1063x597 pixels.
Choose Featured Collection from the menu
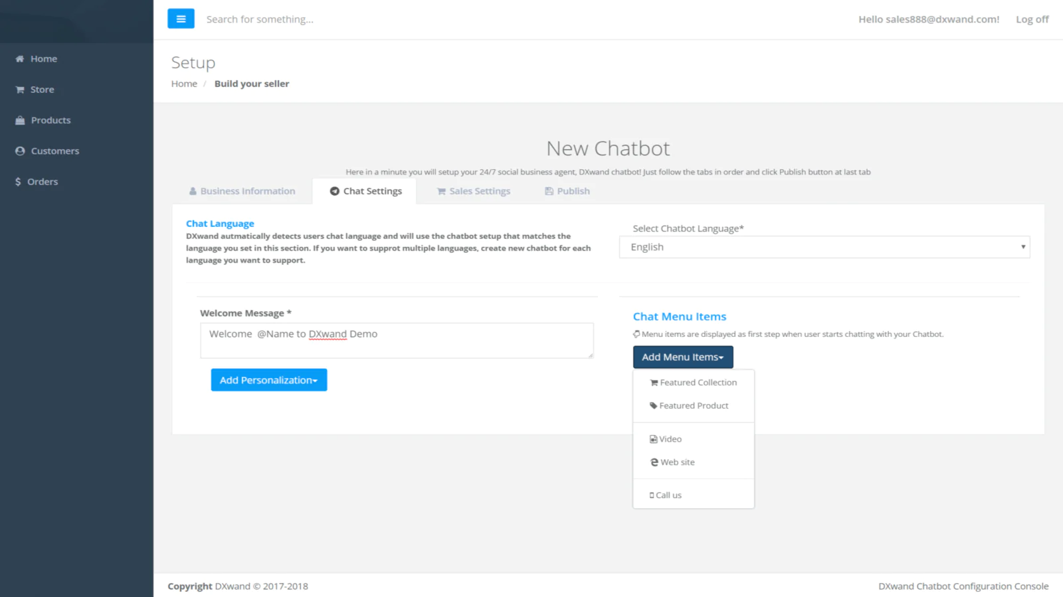[694, 383]
